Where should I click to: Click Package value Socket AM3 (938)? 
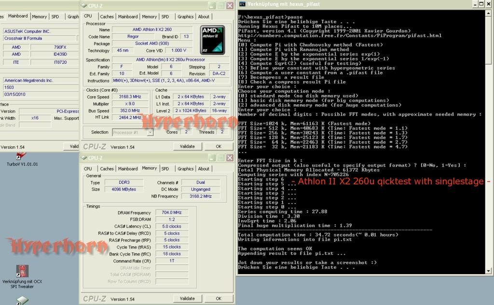tap(152, 43)
